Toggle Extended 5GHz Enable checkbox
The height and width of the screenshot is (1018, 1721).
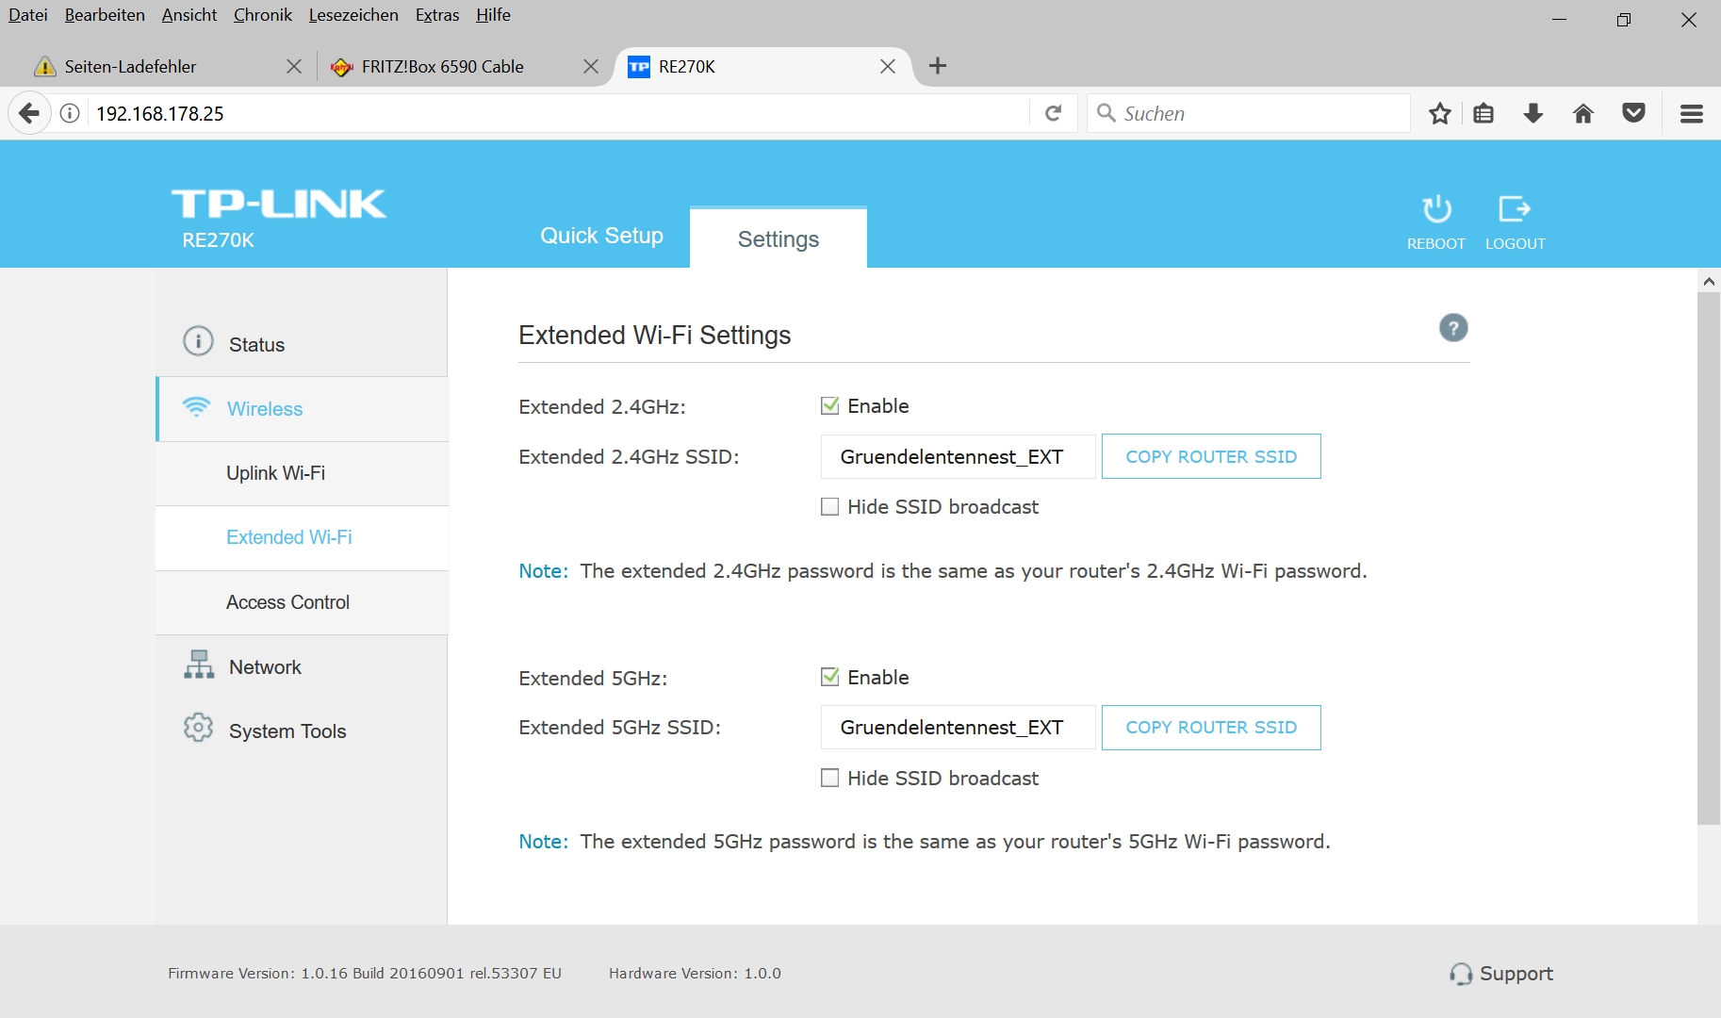coord(829,677)
